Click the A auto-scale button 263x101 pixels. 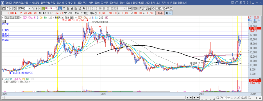point(260,98)
